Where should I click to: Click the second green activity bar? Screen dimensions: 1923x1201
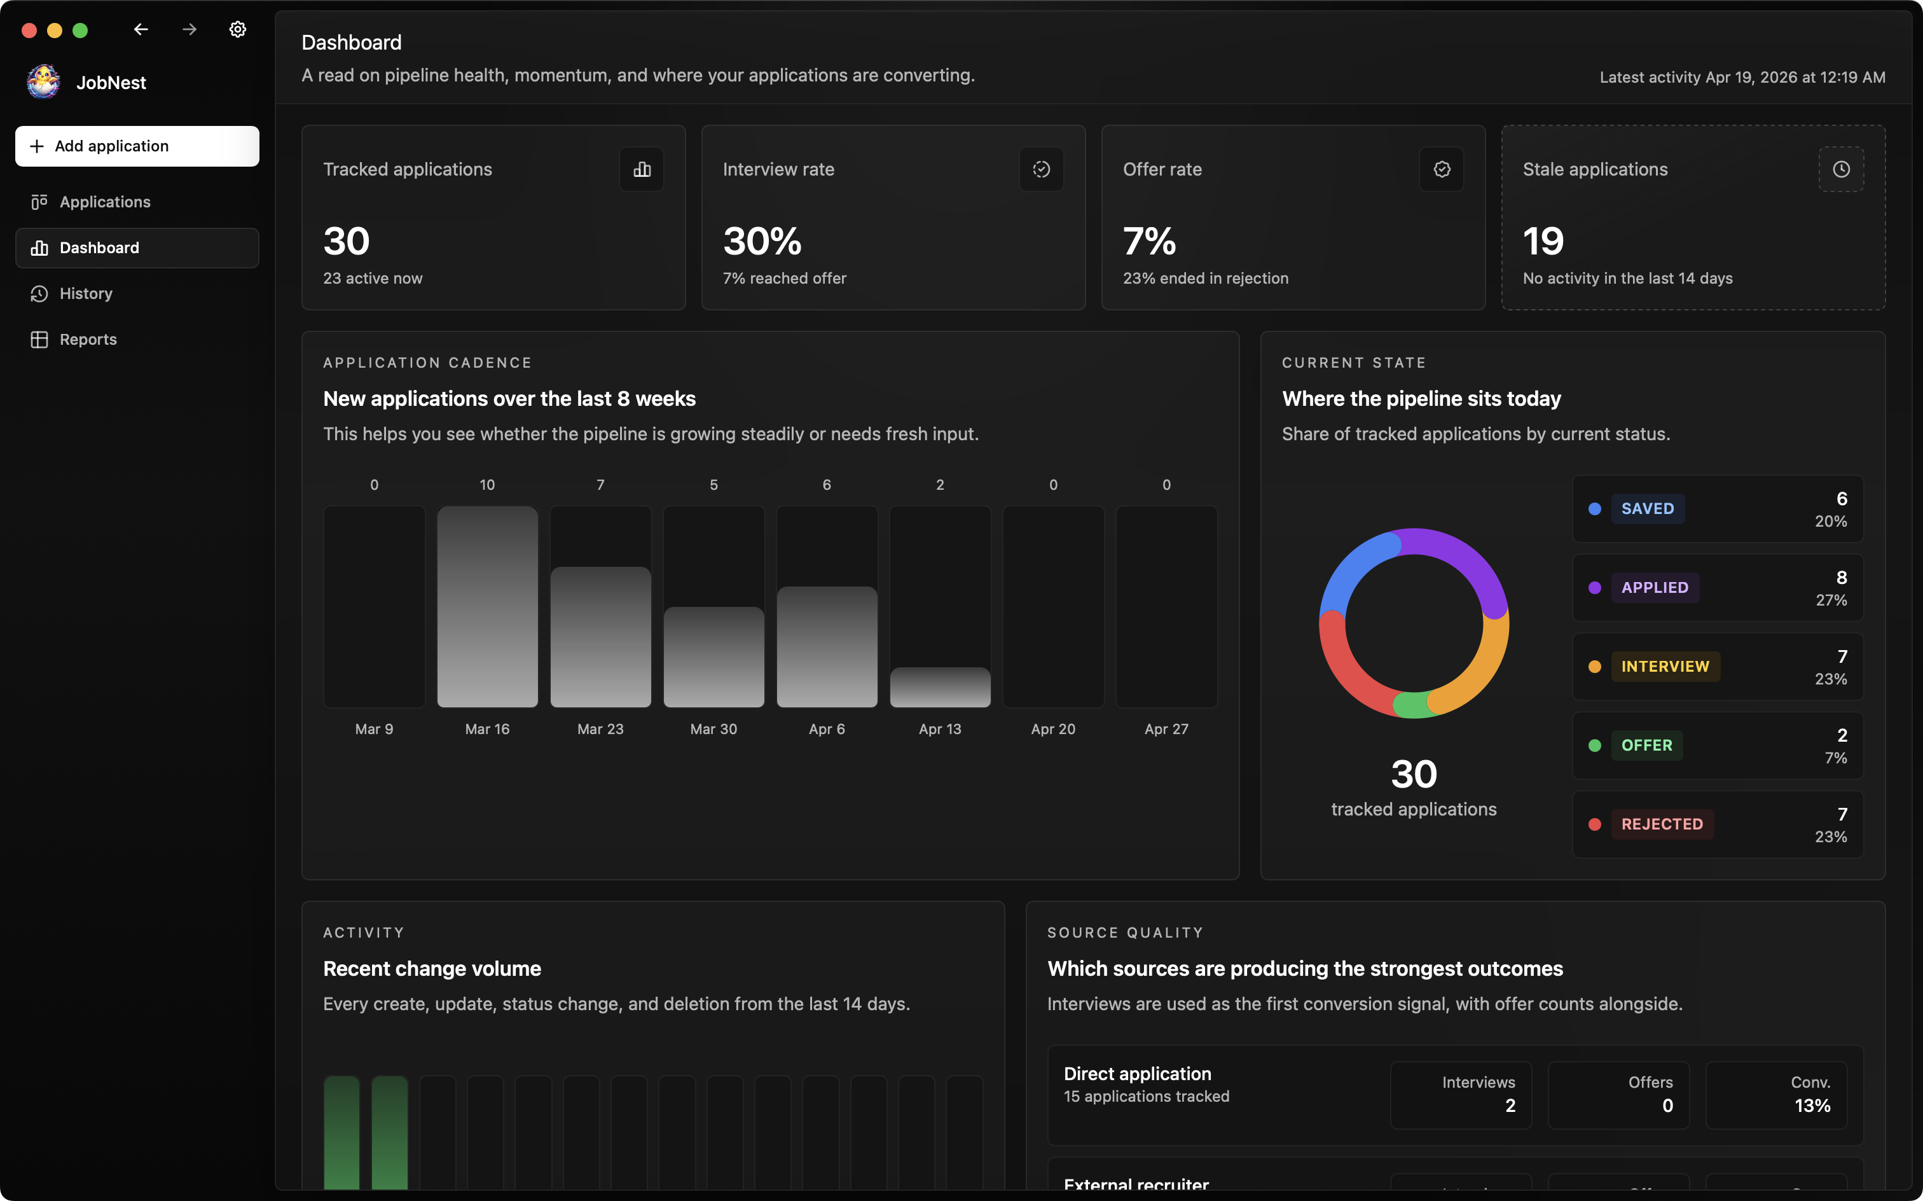coord(389,1133)
